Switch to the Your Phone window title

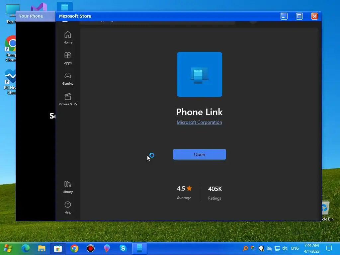[x=31, y=16]
